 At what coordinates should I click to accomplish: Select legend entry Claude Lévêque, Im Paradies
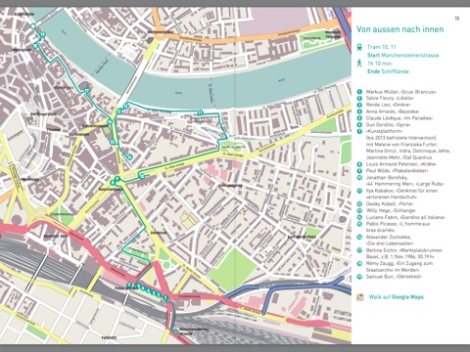[395, 118]
